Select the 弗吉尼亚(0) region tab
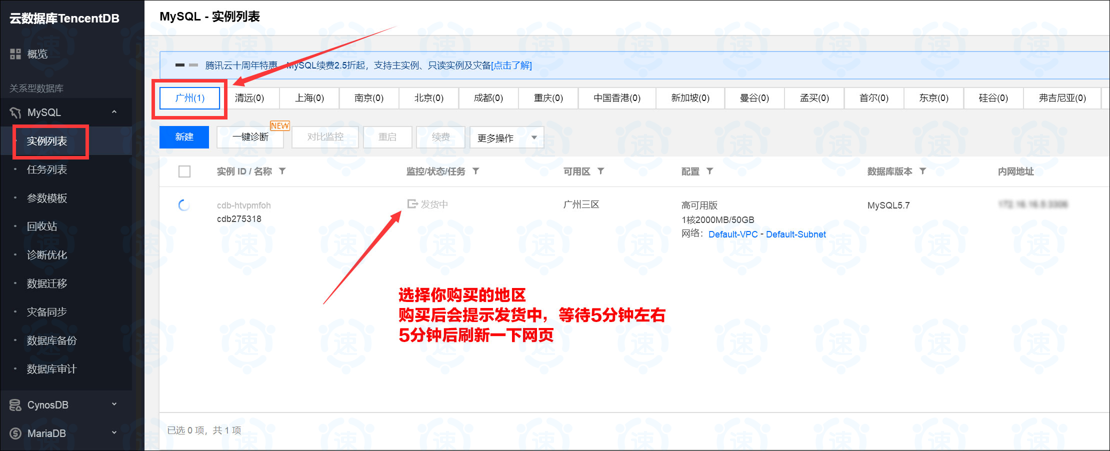The width and height of the screenshot is (1110, 451). 1062,98
